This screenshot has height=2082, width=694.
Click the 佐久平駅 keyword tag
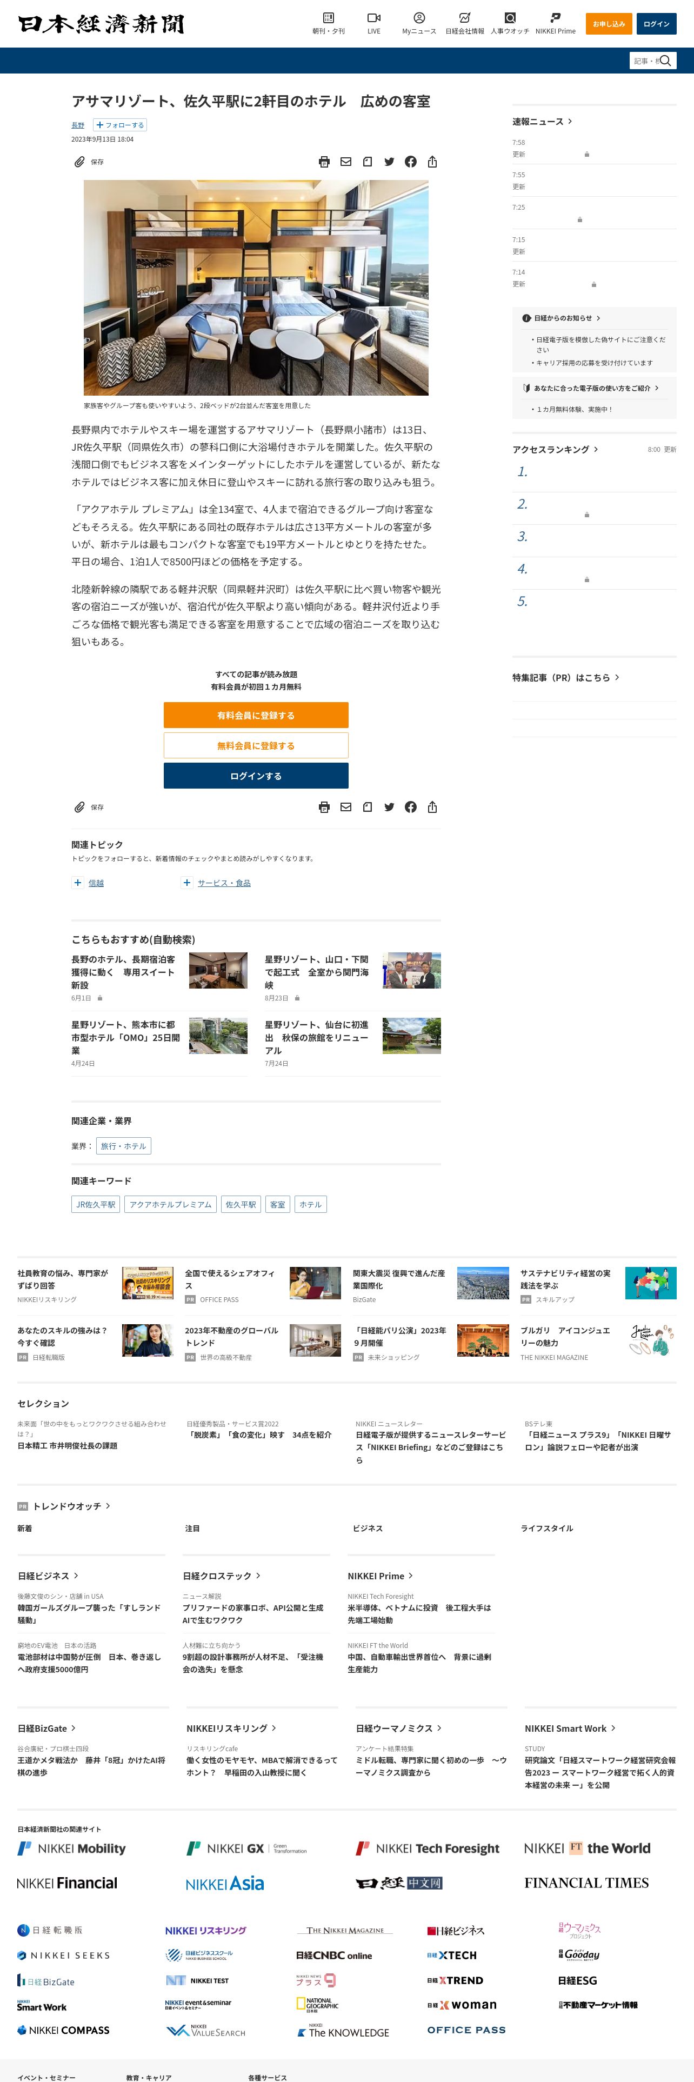(x=241, y=1204)
